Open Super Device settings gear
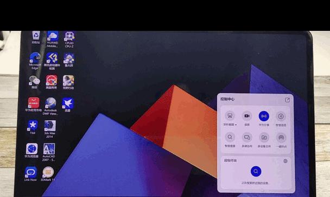The width and height of the screenshot is (330, 197). pyautogui.click(x=285, y=161)
